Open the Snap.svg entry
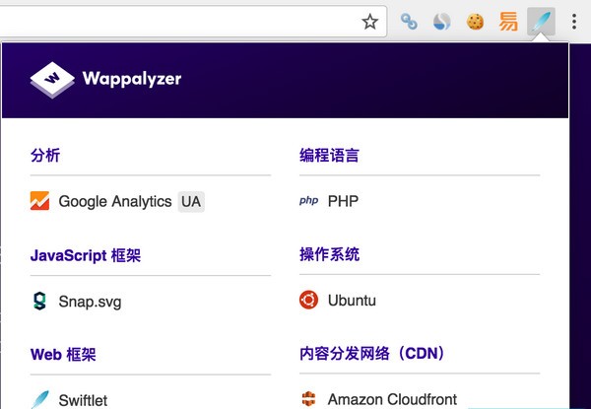The height and width of the screenshot is (409, 591). tap(90, 302)
